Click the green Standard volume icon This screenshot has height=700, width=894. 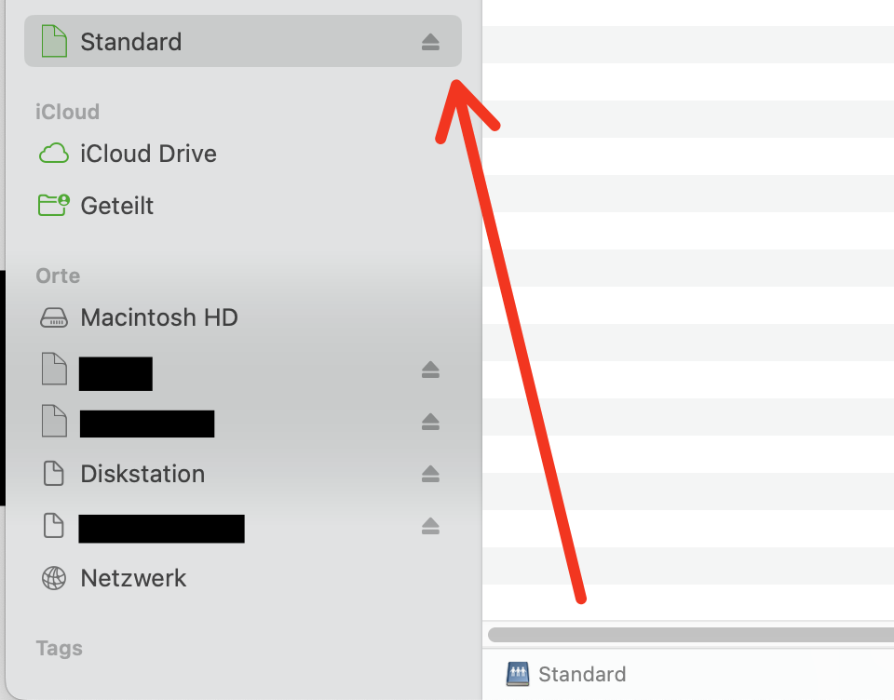54,41
